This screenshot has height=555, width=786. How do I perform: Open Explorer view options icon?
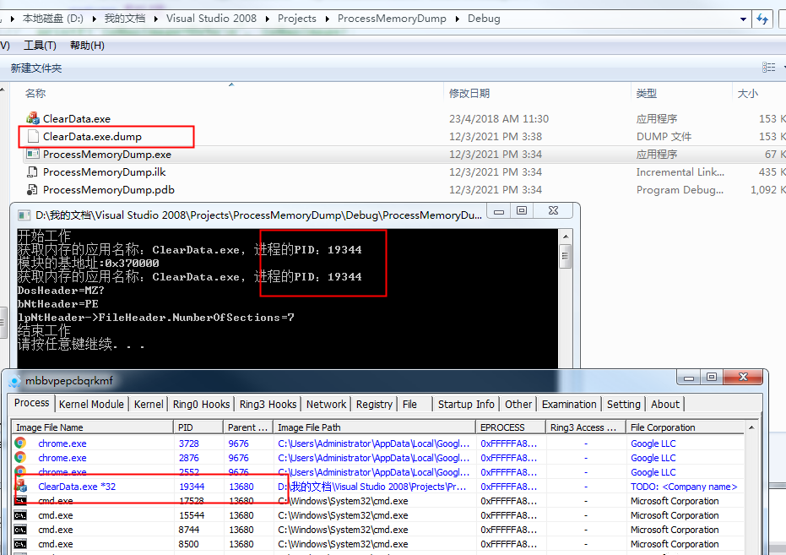pos(768,68)
